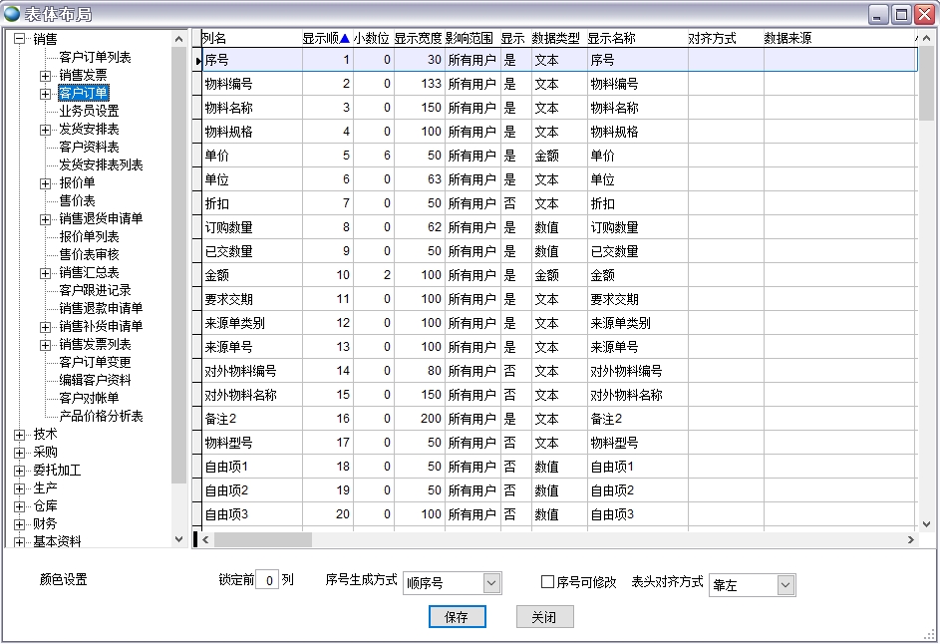Screen dimensions: 940x644
Task: Select 产品价格分析表 in the tree
Action: (101, 417)
